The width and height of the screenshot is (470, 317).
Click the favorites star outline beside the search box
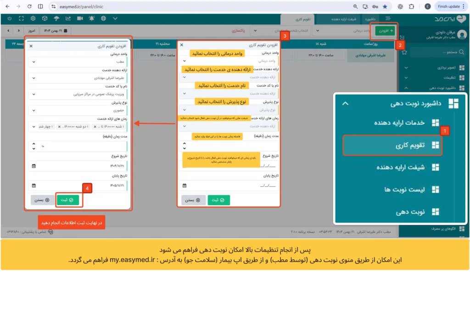[404, 52]
